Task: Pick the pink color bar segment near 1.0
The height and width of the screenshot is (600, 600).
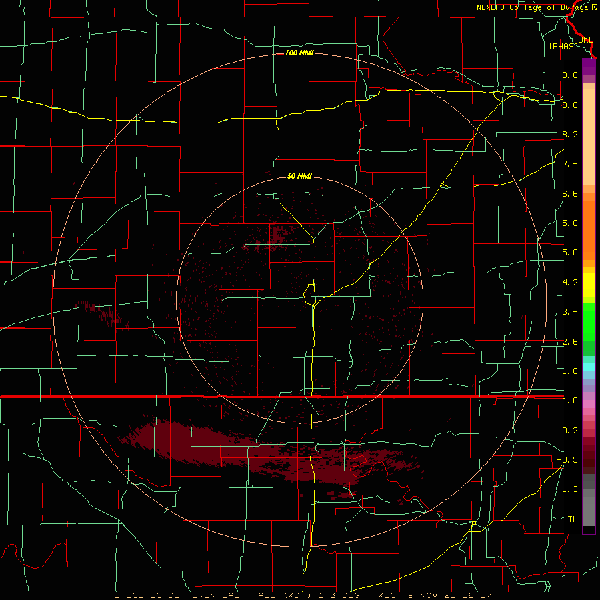Action: (589, 404)
